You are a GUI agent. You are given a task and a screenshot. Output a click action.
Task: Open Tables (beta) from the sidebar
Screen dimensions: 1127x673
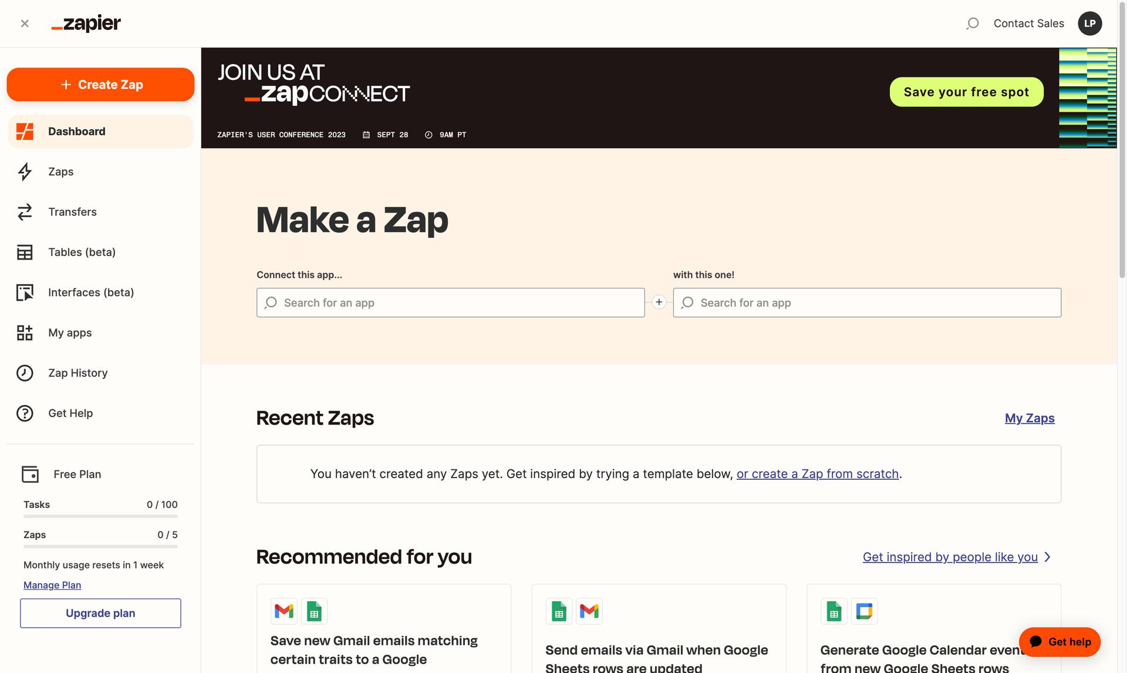tap(82, 252)
